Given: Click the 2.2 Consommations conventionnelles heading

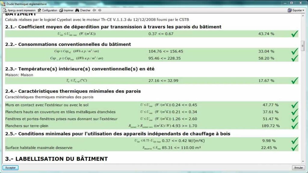Looking at the screenshot, I should [x=68, y=44].
